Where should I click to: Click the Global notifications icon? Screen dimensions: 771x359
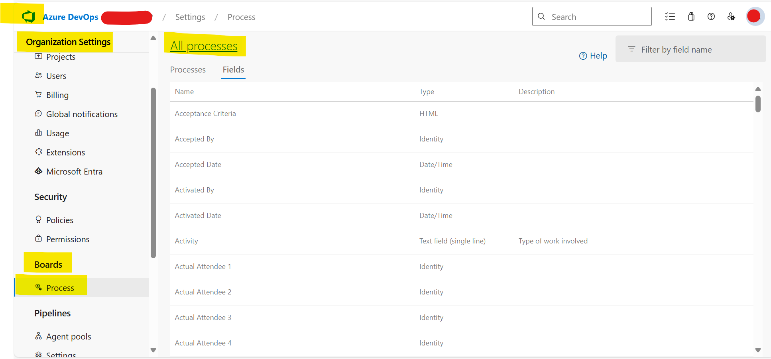tap(38, 114)
